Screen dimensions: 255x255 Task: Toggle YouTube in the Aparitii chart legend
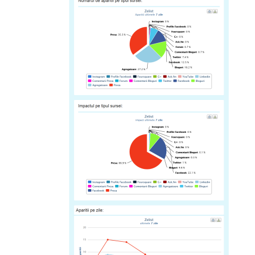(186, 76)
